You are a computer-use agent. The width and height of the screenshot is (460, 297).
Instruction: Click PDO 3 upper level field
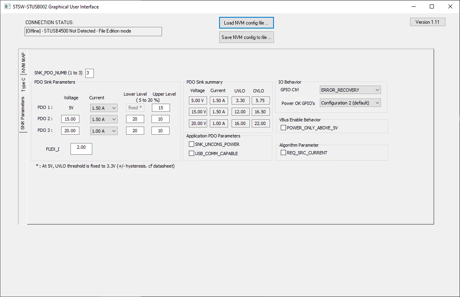[x=160, y=131]
